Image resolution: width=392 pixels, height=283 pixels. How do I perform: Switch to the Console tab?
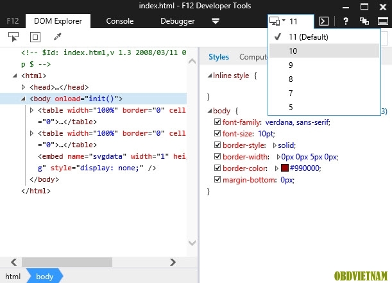click(x=119, y=21)
